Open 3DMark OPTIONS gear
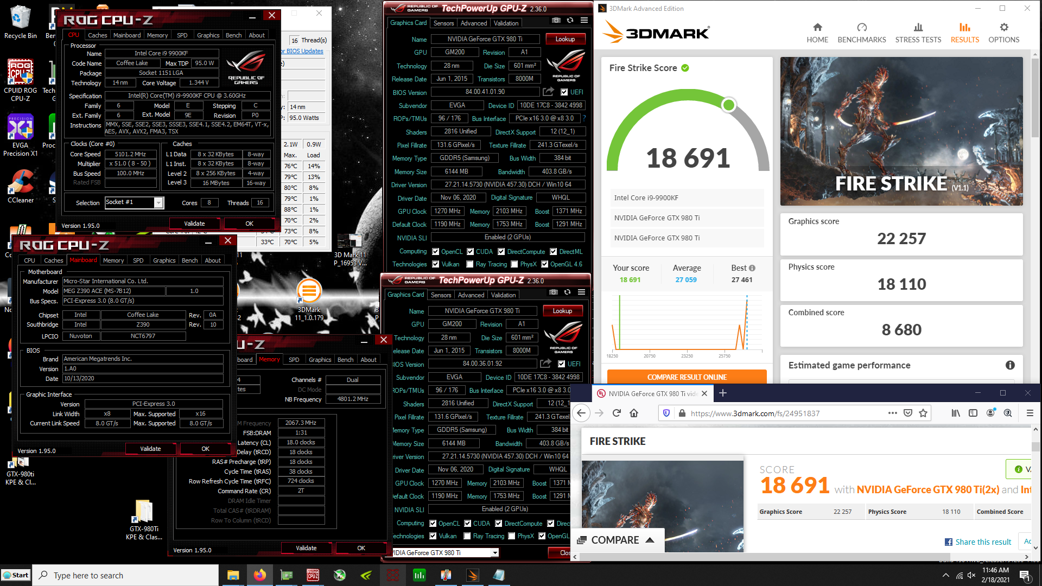1042x586 pixels. [1004, 33]
